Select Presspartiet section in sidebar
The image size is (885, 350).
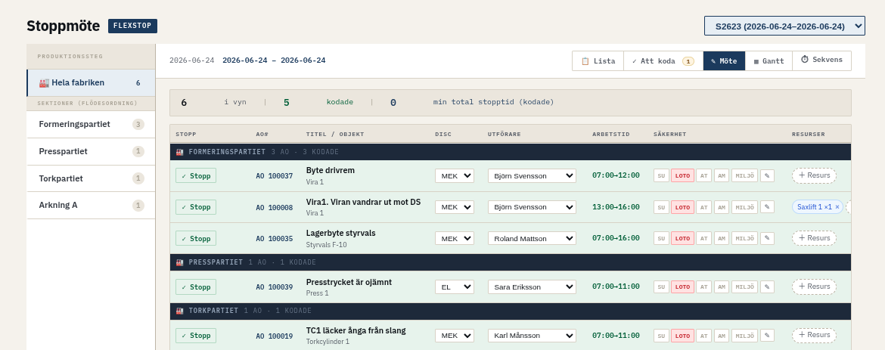click(91, 151)
